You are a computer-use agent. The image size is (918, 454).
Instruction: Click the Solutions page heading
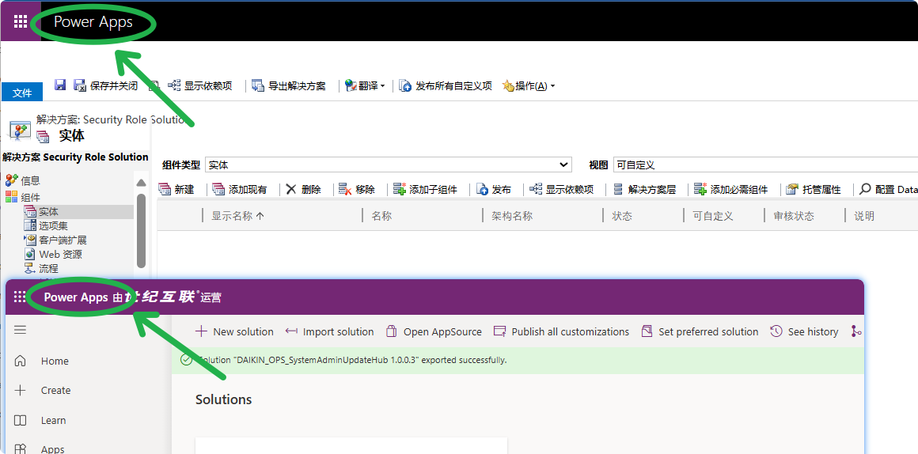224,399
